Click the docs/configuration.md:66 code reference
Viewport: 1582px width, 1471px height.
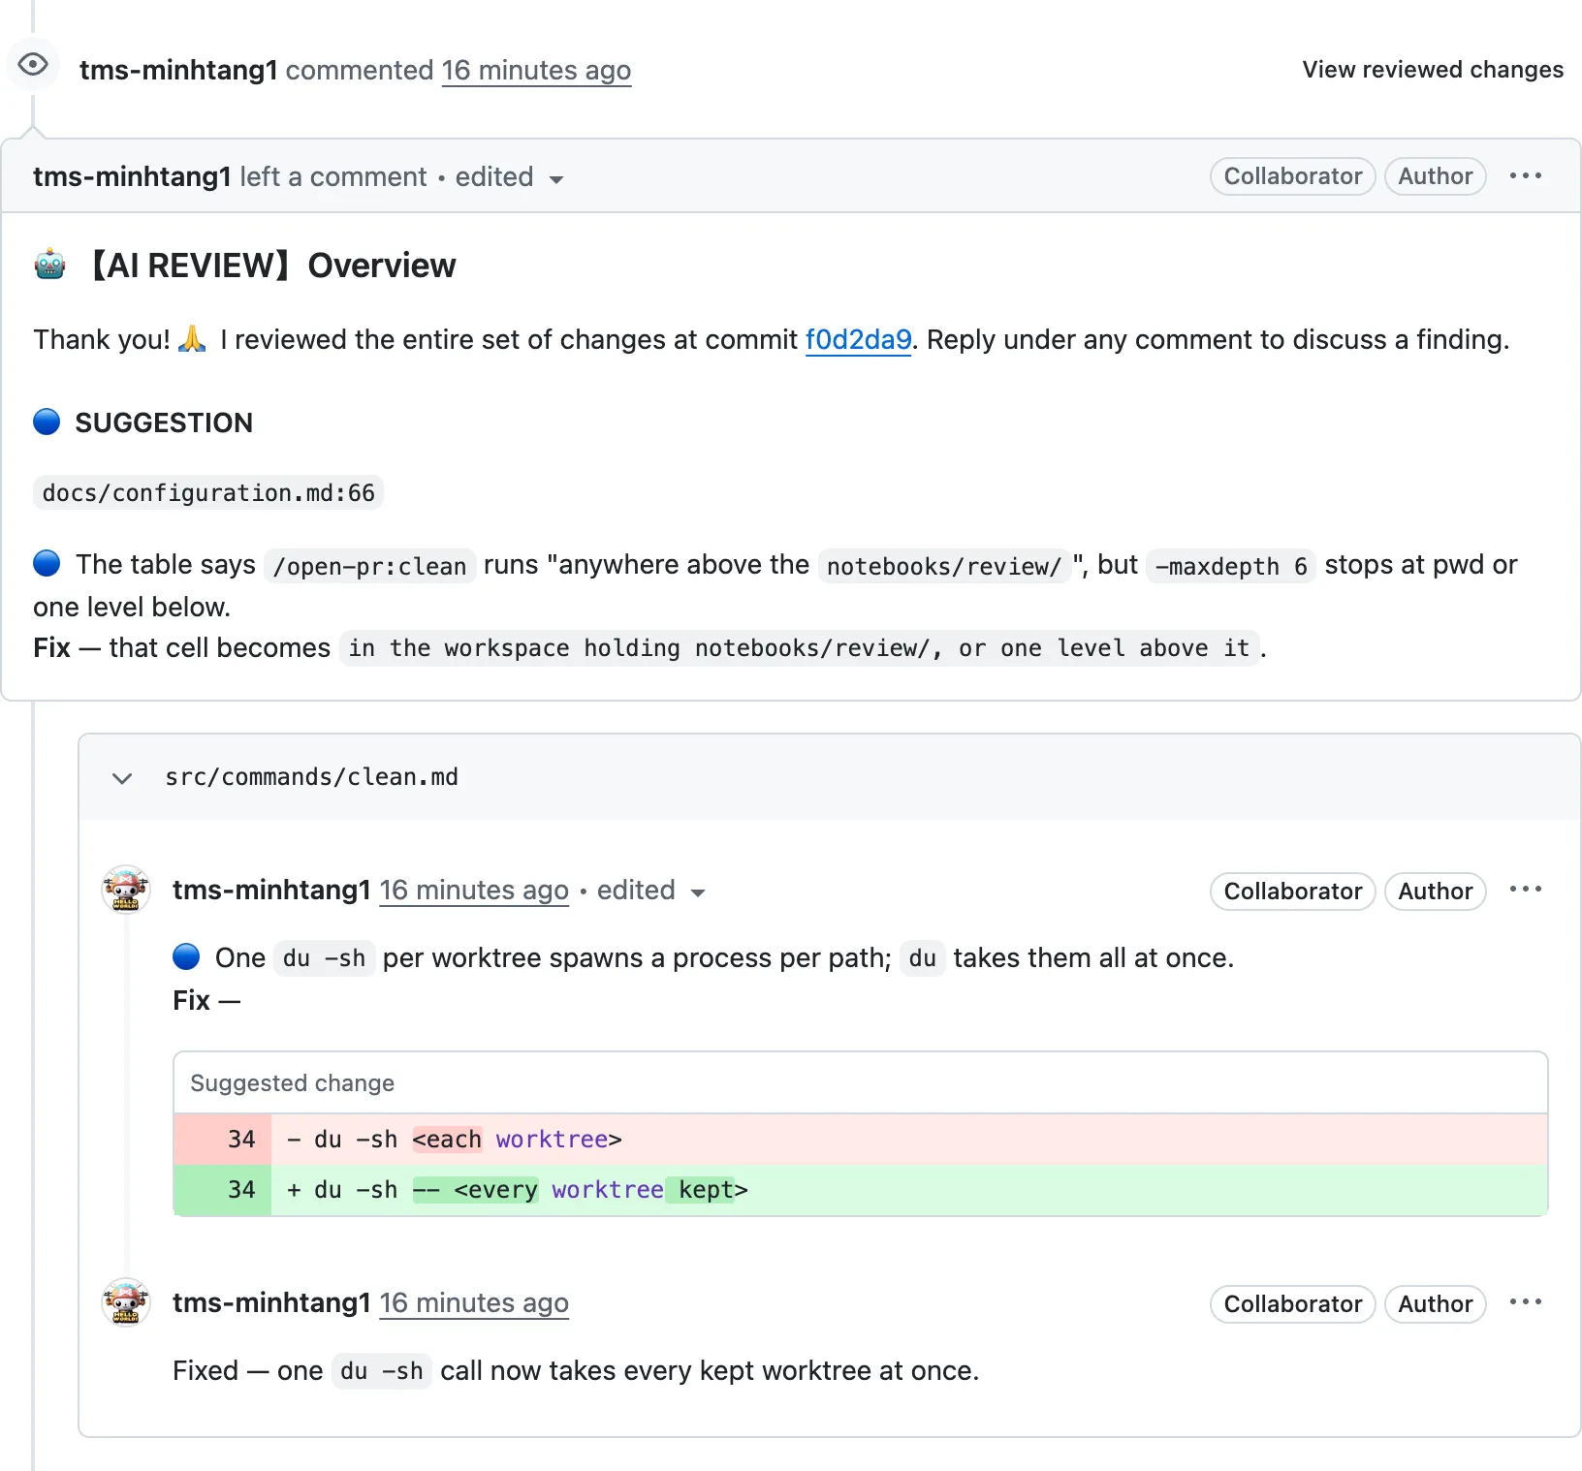(208, 493)
